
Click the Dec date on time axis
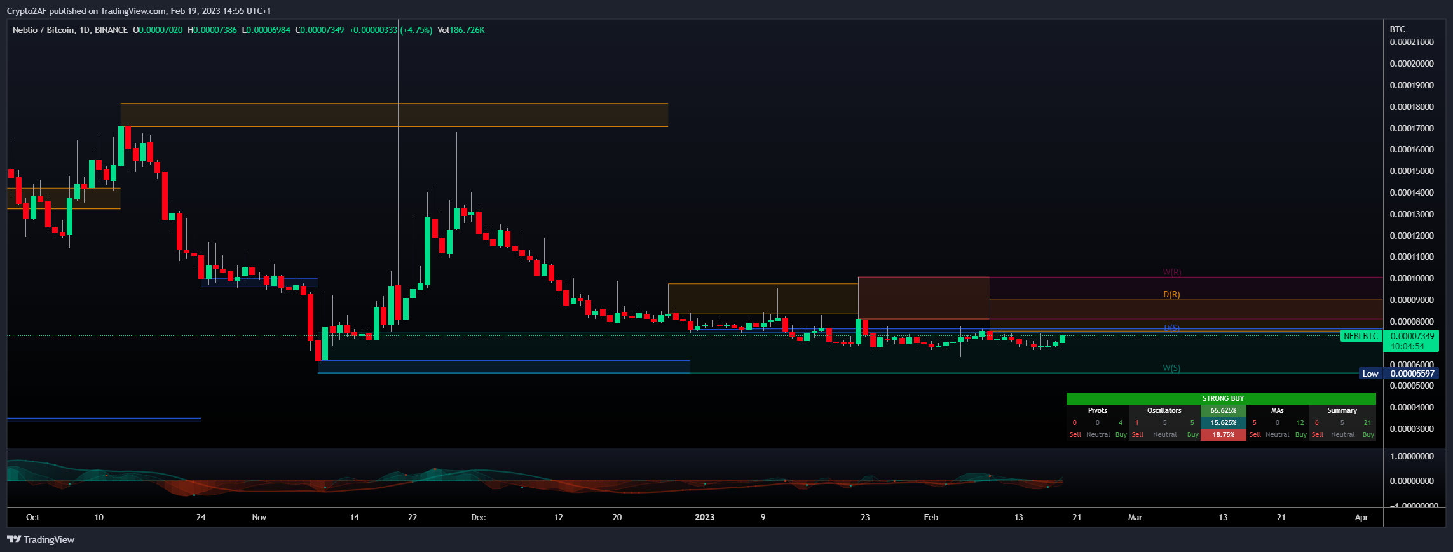coord(478,517)
